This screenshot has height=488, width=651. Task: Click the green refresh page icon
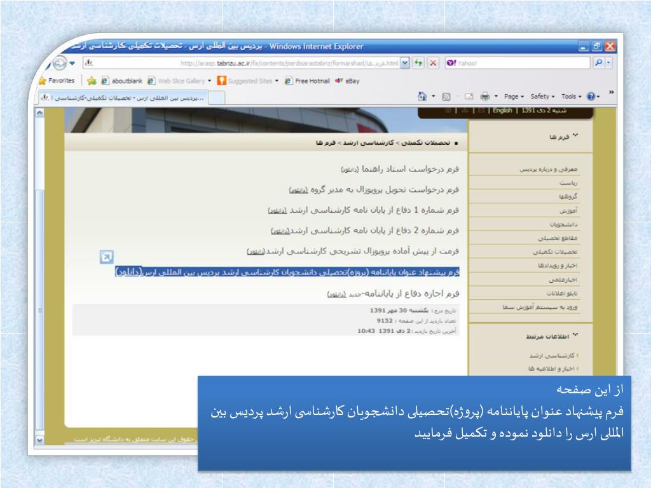click(418, 63)
